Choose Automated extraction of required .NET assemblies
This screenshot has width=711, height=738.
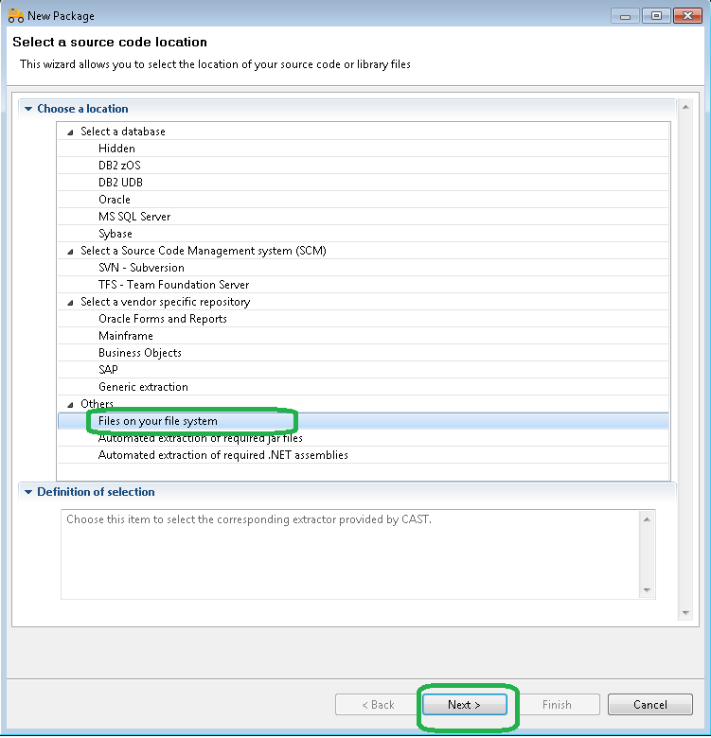(222, 455)
